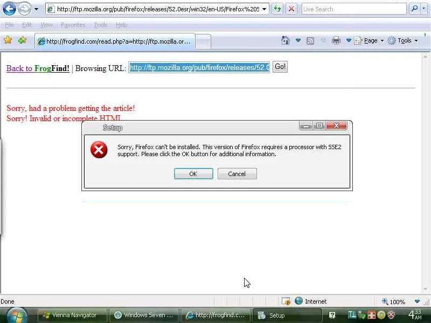Click the red security shield tray icon

(x=391, y=315)
